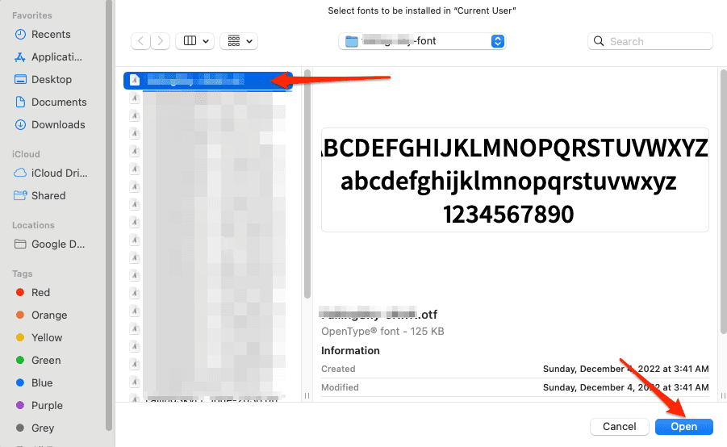Viewport: 727px width, 447px height.
Task: Open the Shared folder in sidebar
Action: coord(48,196)
